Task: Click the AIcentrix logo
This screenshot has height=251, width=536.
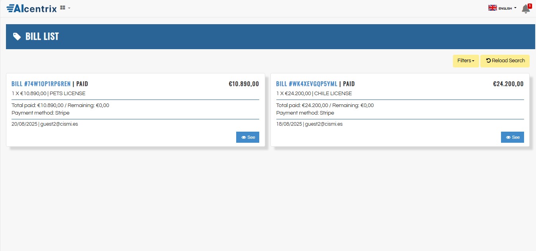Action: pos(32,8)
